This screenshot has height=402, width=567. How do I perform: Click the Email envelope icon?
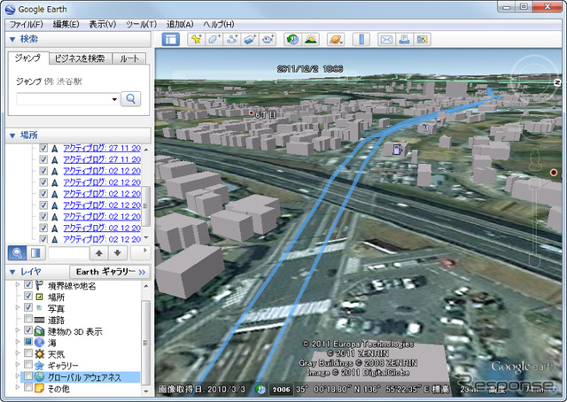tap(386, 39)
